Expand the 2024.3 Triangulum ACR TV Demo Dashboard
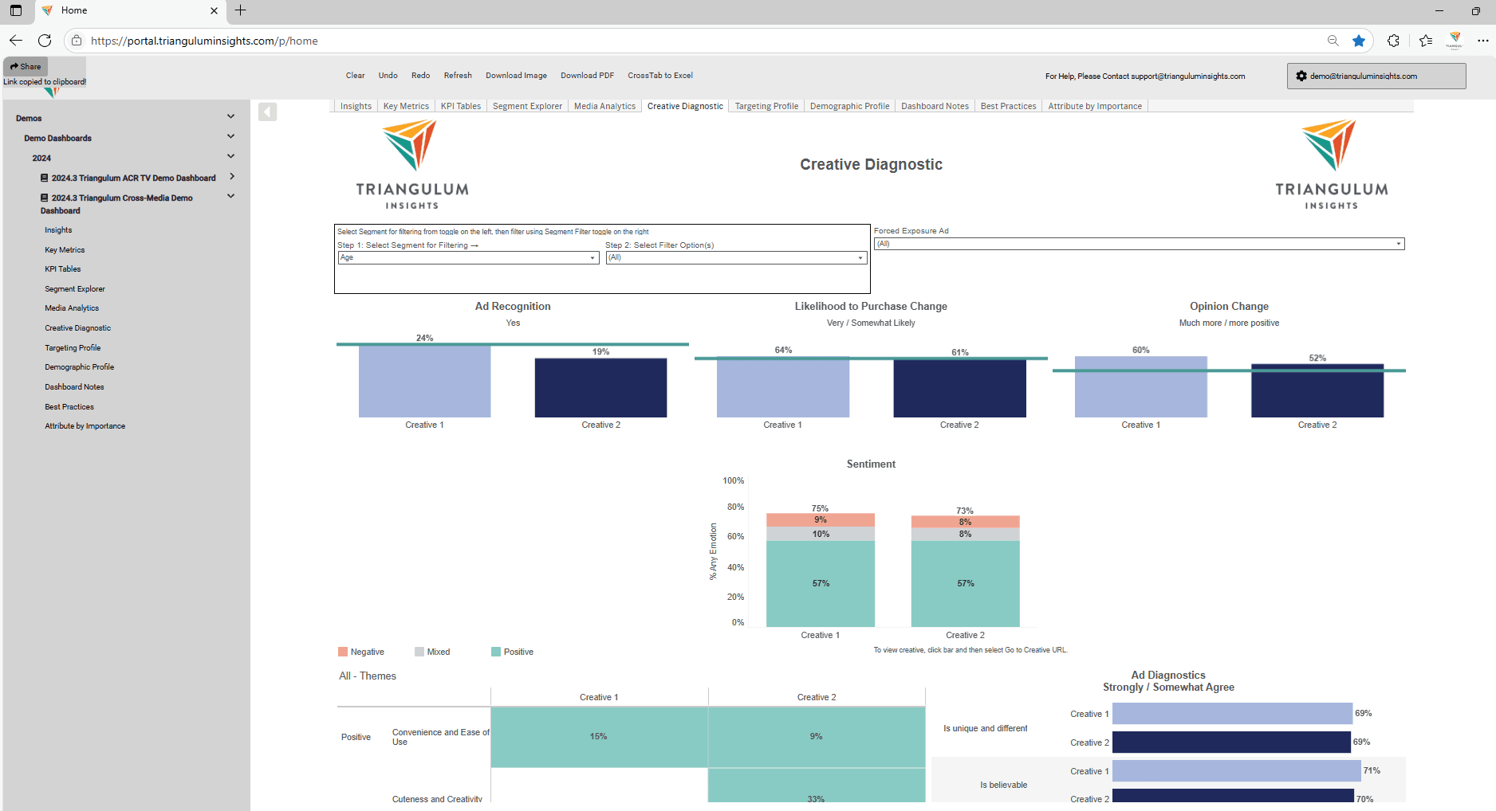 coord(231,177)
